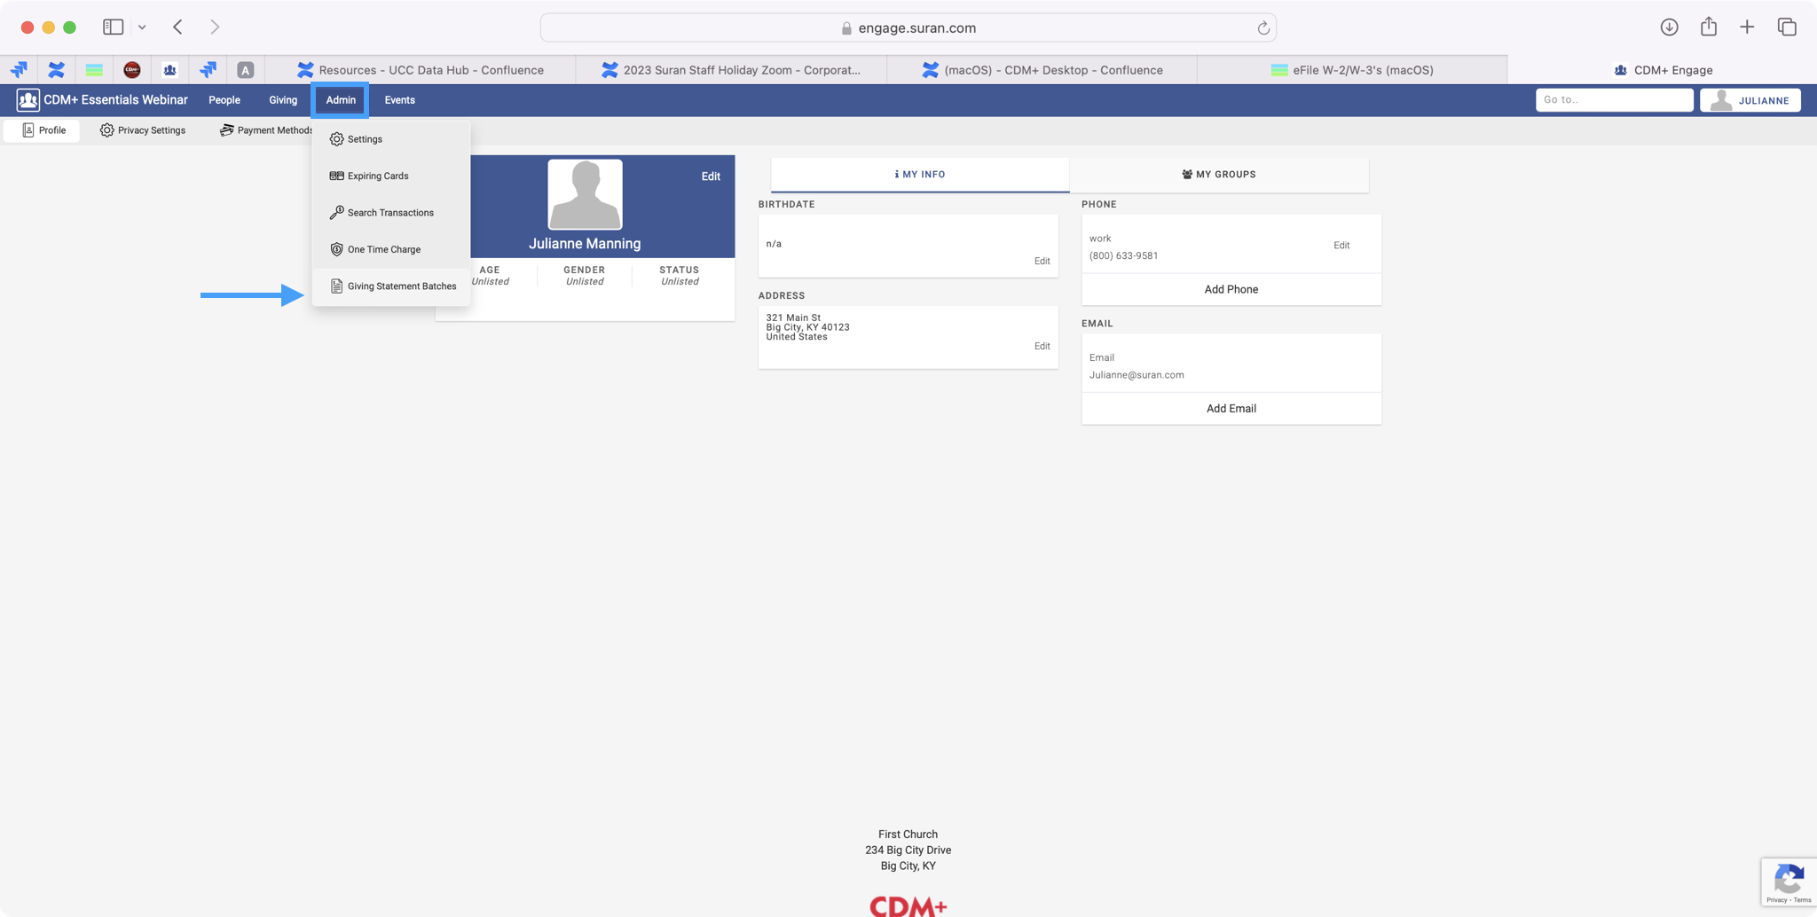Click the profile photo placeholder
This screenshot has width=1817, height=917.
(585, 194)
